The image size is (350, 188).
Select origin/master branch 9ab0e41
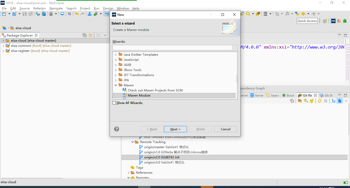166,147
